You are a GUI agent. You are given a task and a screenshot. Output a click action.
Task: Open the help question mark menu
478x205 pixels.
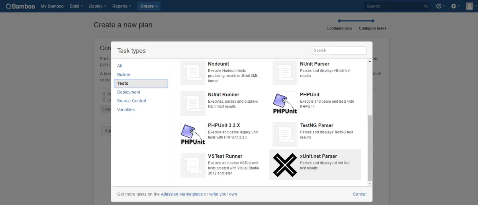click(x=440, y=6)
